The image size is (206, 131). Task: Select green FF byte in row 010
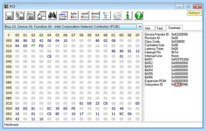coord(33,46)
